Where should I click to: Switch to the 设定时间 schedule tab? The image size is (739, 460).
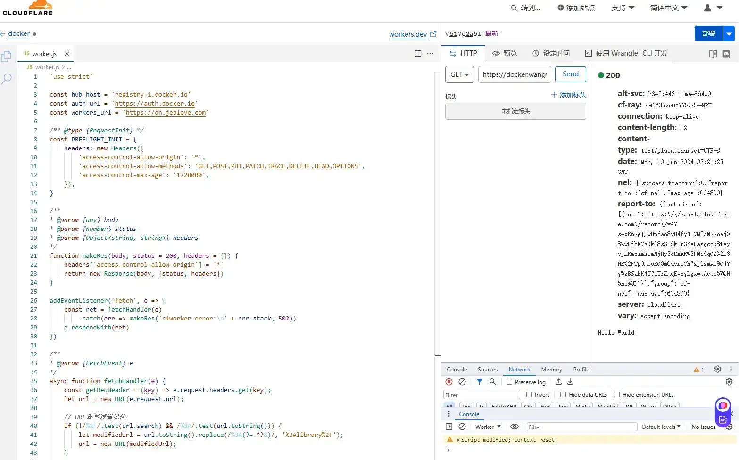pos(551,53)
